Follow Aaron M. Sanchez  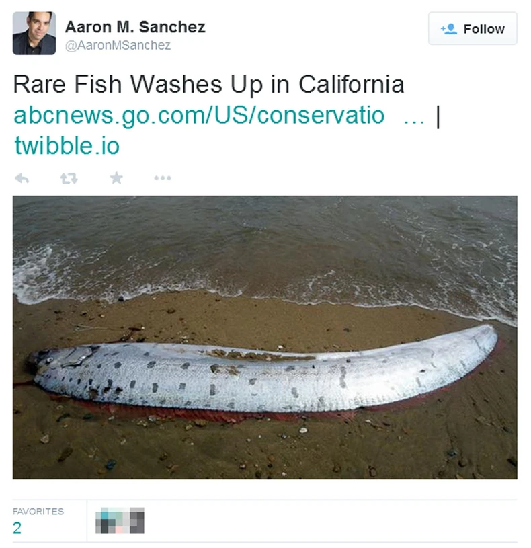[473, 29]
